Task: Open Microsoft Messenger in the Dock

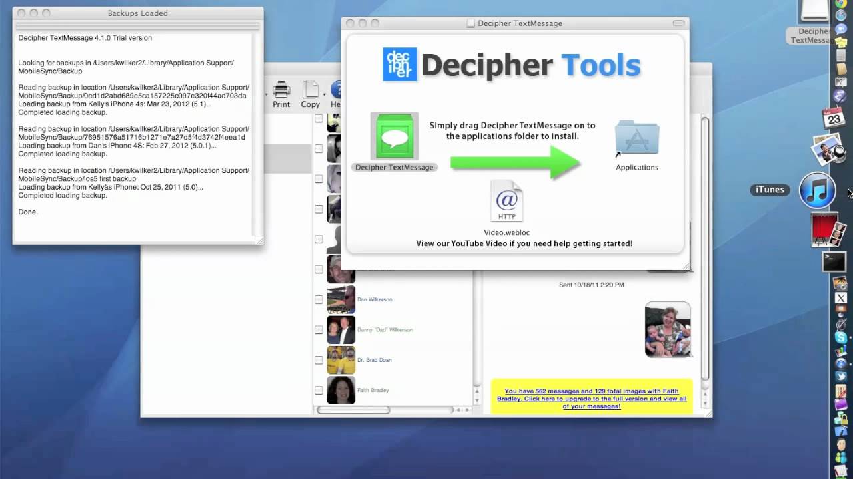Action: coord(840,458)
